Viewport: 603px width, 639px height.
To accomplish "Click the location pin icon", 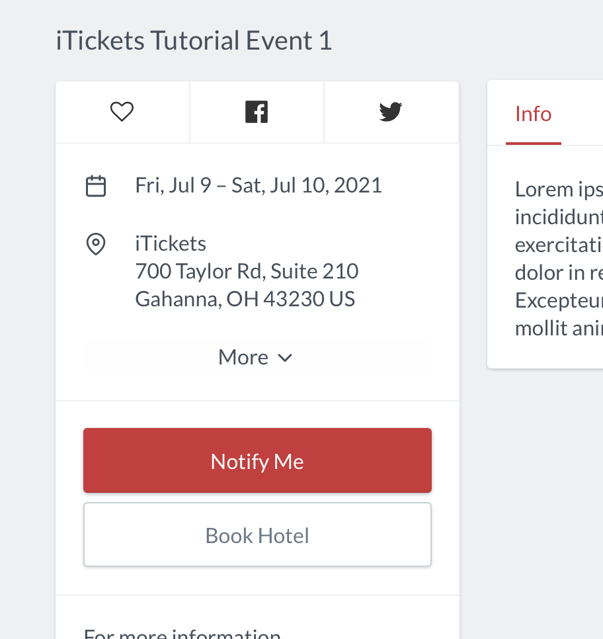I will coord(96,244).
